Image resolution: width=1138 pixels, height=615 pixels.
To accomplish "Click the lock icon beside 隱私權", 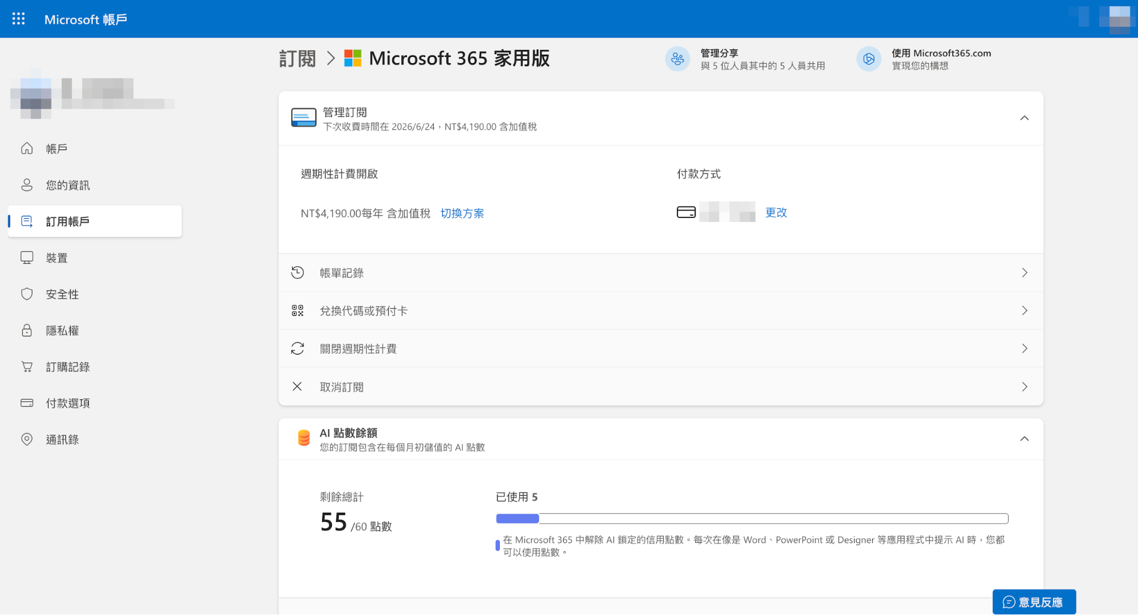I will click(27, 331).
